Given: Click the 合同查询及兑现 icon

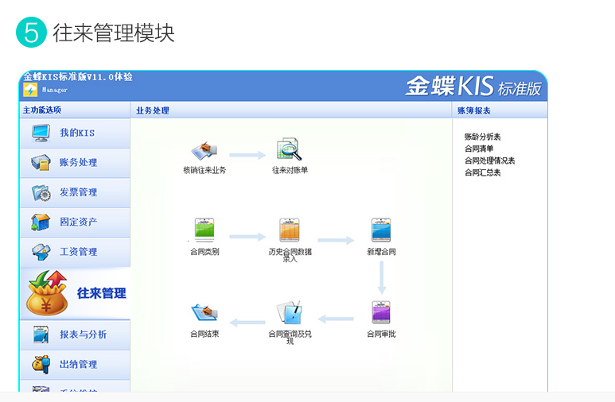Looking at the screenshot, I should pos(290,313).
